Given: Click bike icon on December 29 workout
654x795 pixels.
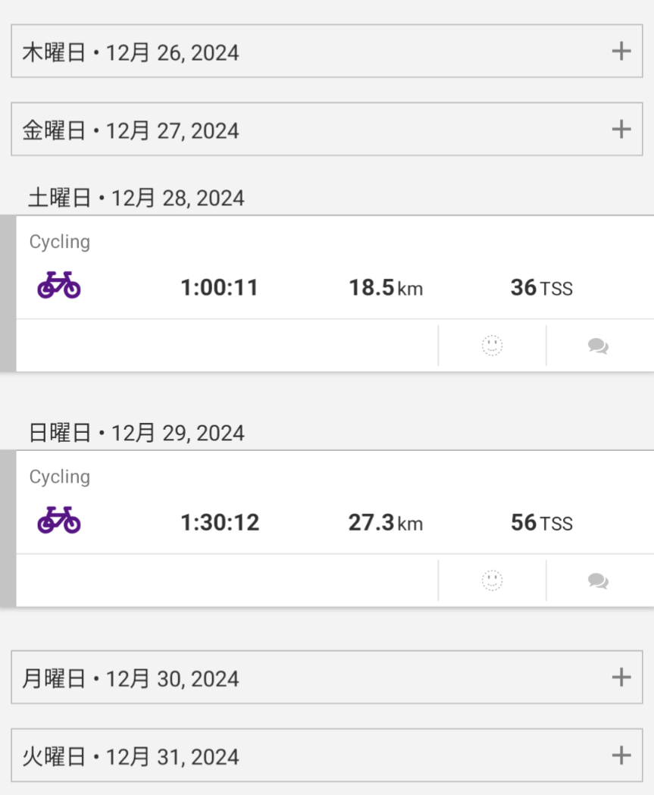Looking at the screenshot, I should coord(59,521).
